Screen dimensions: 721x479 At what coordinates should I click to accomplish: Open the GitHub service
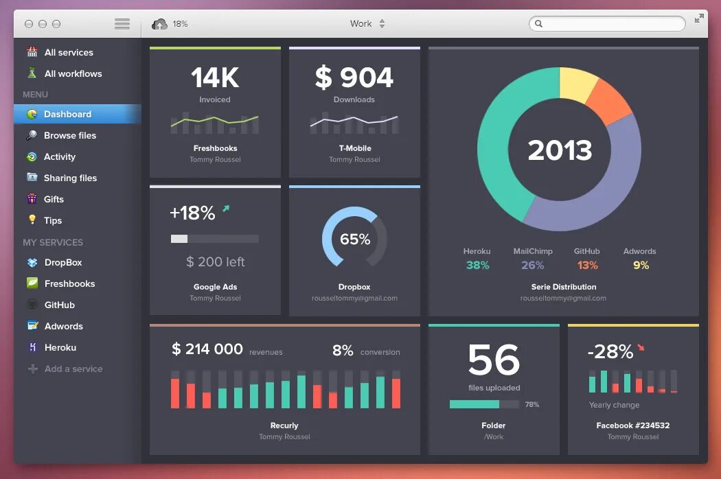point(77,305)
